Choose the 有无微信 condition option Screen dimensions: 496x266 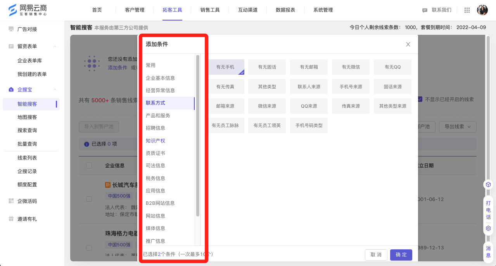click(x=351, y=67)
